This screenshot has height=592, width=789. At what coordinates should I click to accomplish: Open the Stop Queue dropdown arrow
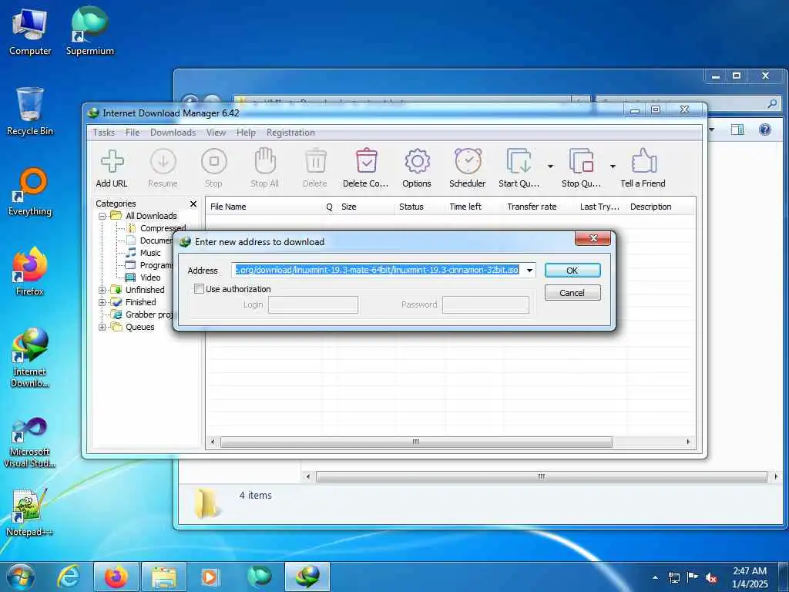click(x=613, y=166)
